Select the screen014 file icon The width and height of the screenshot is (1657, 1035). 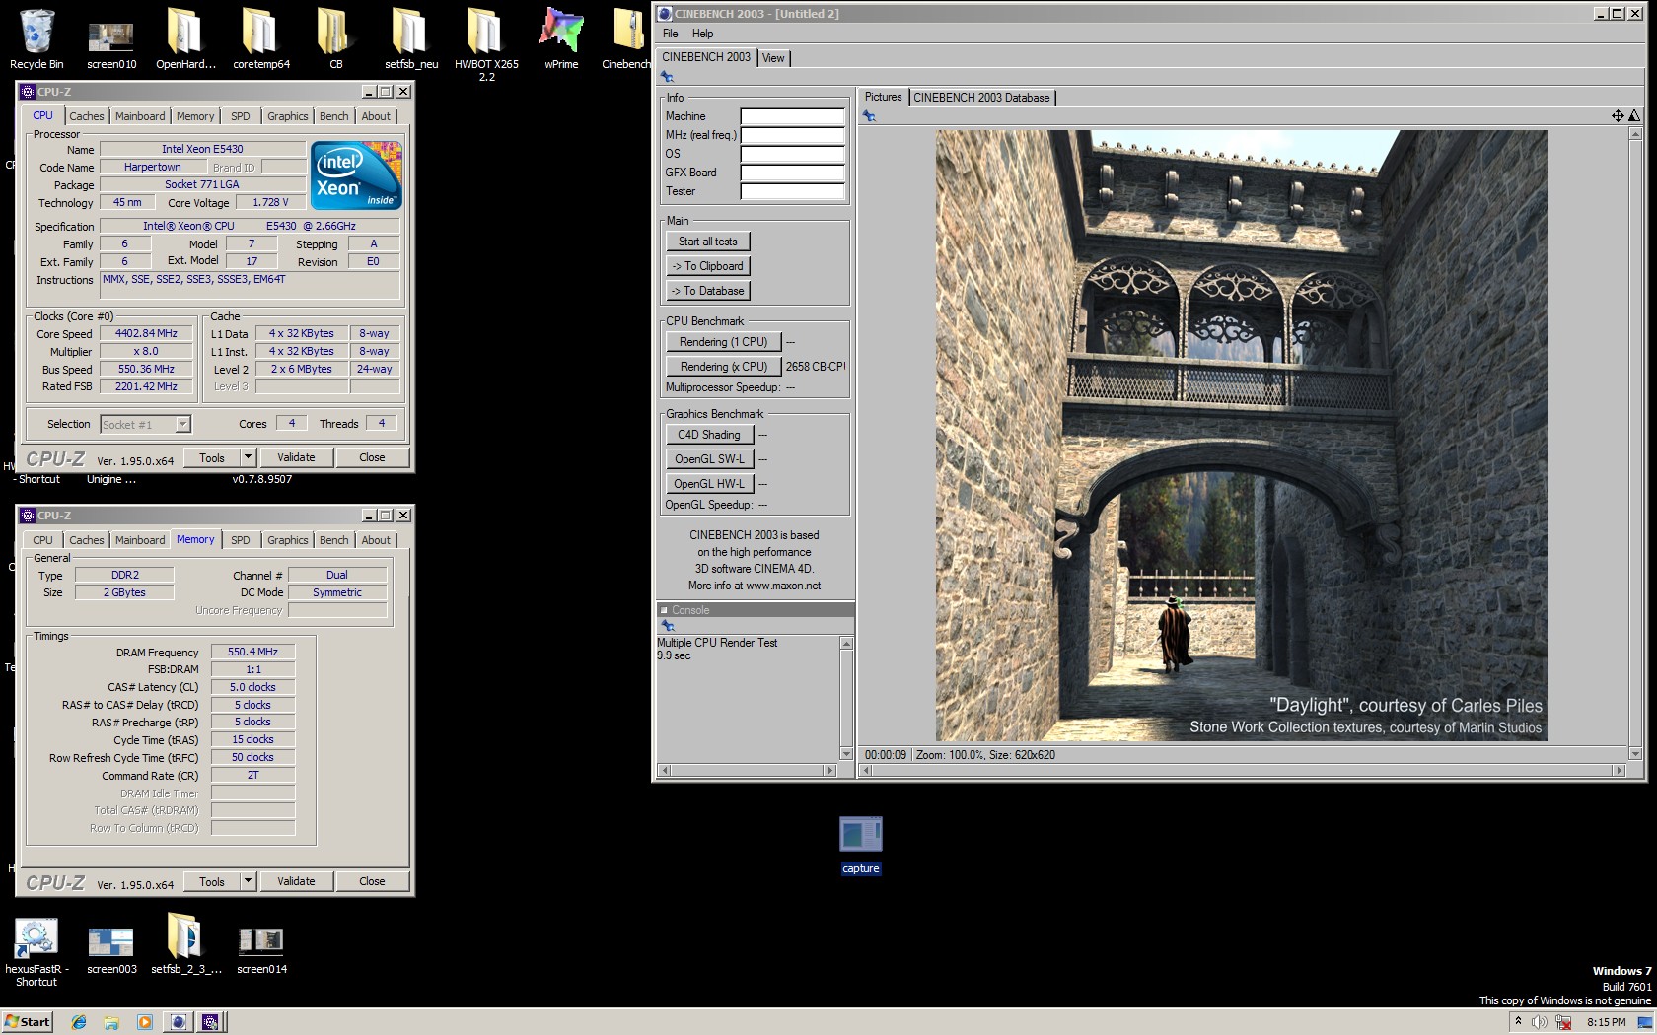tap(261, 949)
